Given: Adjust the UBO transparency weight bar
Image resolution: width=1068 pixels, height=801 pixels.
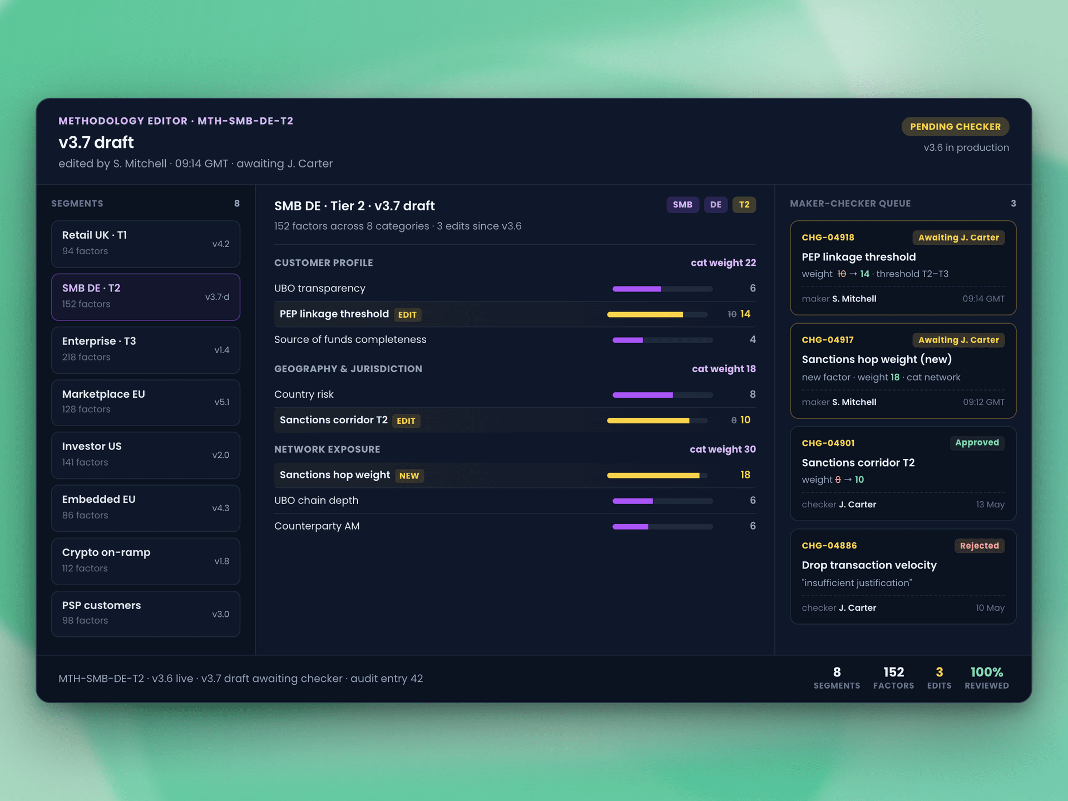Looking at the screenshot, I should (662, 289).
